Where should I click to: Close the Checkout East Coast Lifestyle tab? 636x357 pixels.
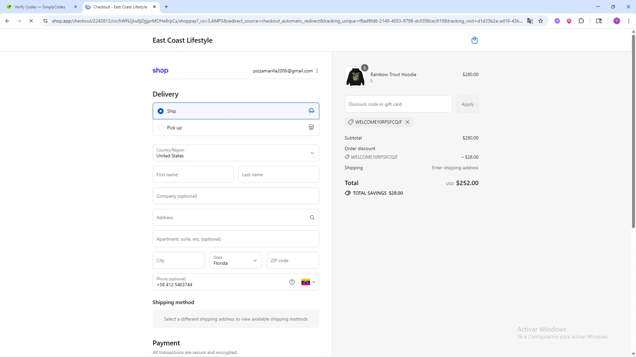click(154, 7)
